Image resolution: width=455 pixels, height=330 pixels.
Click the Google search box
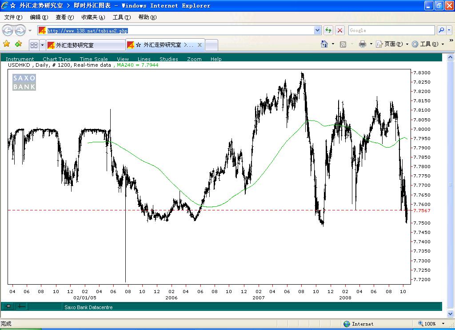(391, 30)
